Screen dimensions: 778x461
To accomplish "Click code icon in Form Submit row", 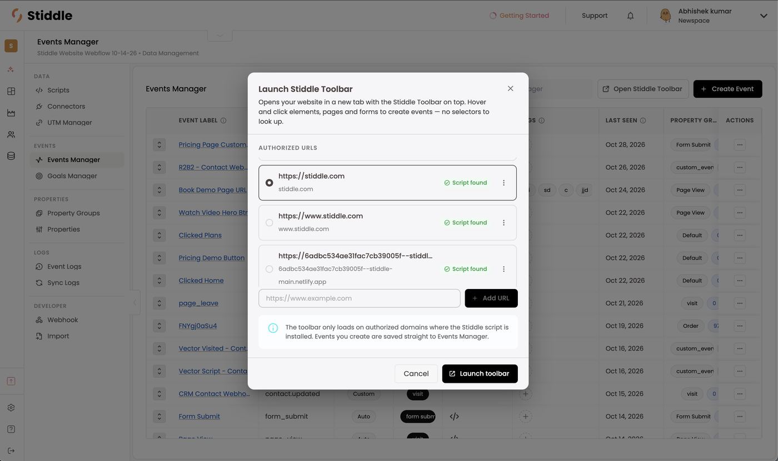I will (x=454, y=417).
